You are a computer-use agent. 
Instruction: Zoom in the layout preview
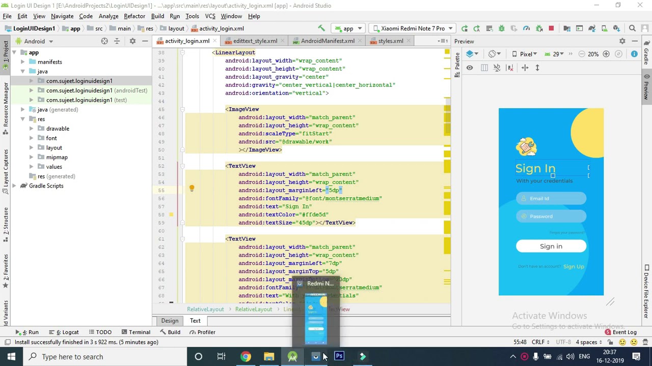606,54
